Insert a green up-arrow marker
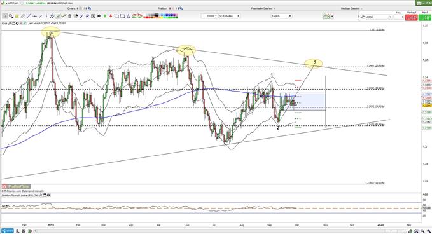 [x=105, y=16]
